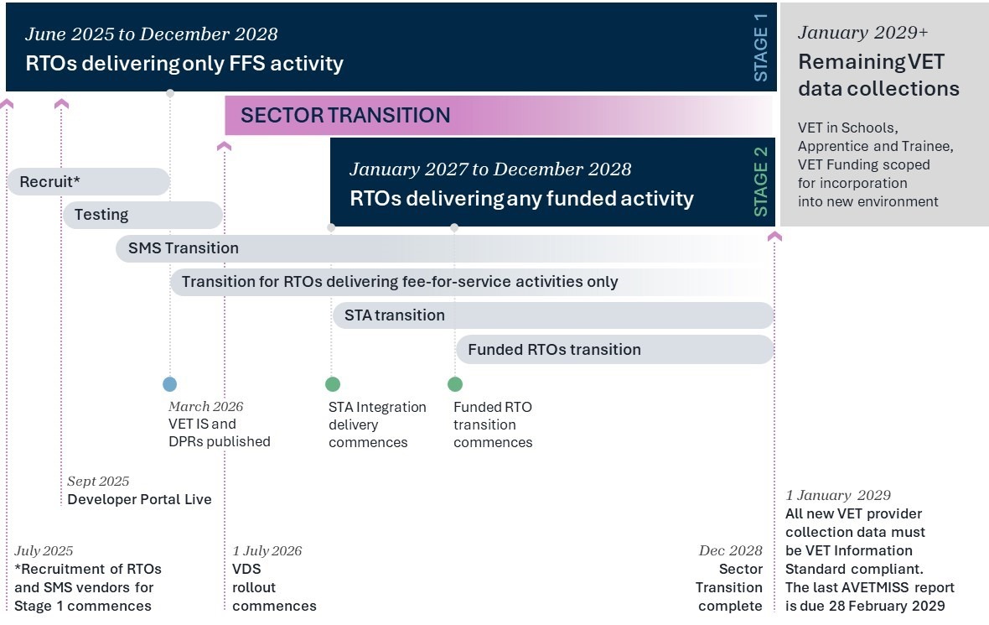The image size is (989, 625).
Task: Click the vertical STAGE 2 label
Action: tap(761, 183)
